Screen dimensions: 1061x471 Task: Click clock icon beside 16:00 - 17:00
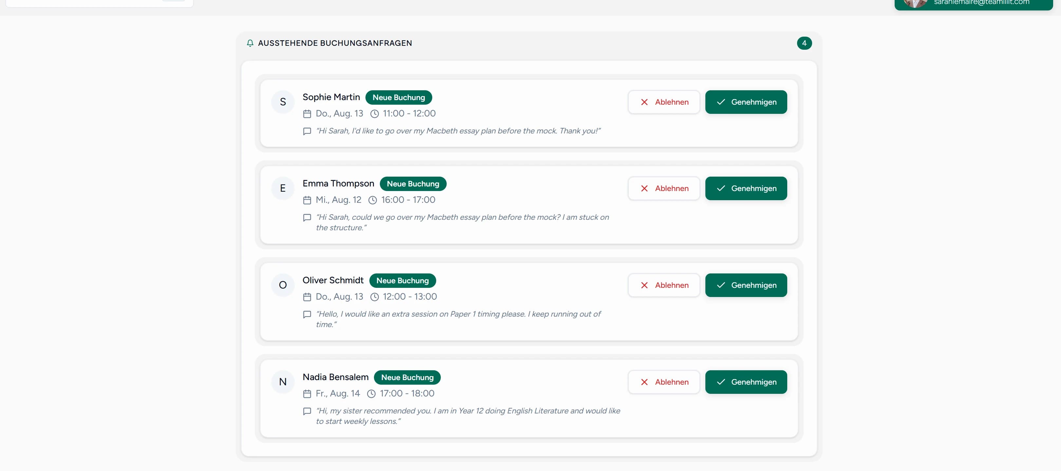point(372,200)
